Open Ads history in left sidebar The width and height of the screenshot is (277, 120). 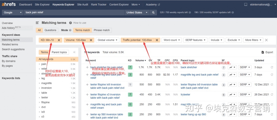point(11,28)
